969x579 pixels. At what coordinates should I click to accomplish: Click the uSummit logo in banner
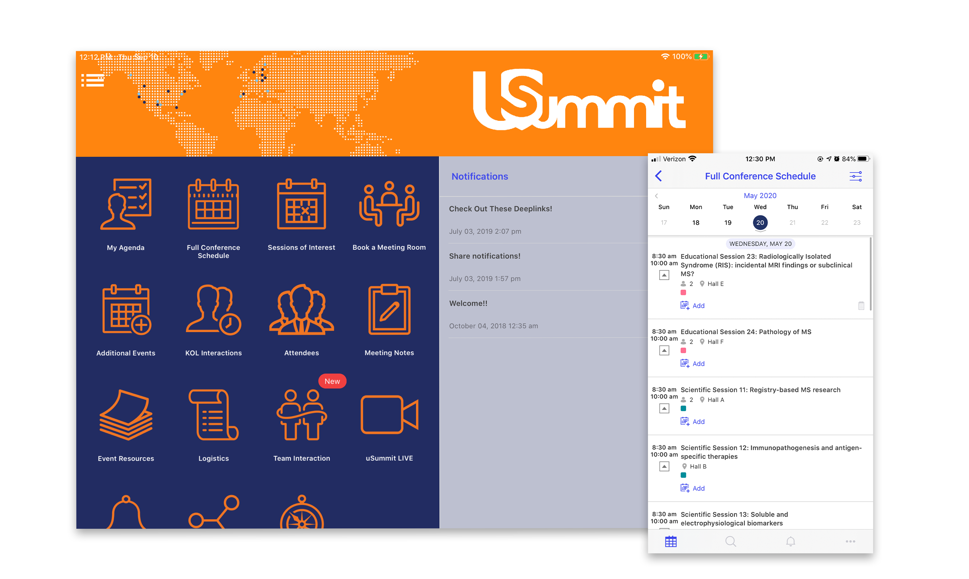579,99
